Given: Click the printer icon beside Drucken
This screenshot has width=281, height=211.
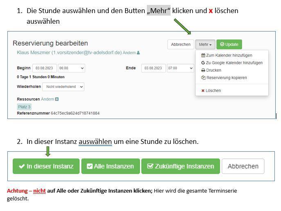Looking at the screenshot, I should pyautogui.click(x=203, y=70).
